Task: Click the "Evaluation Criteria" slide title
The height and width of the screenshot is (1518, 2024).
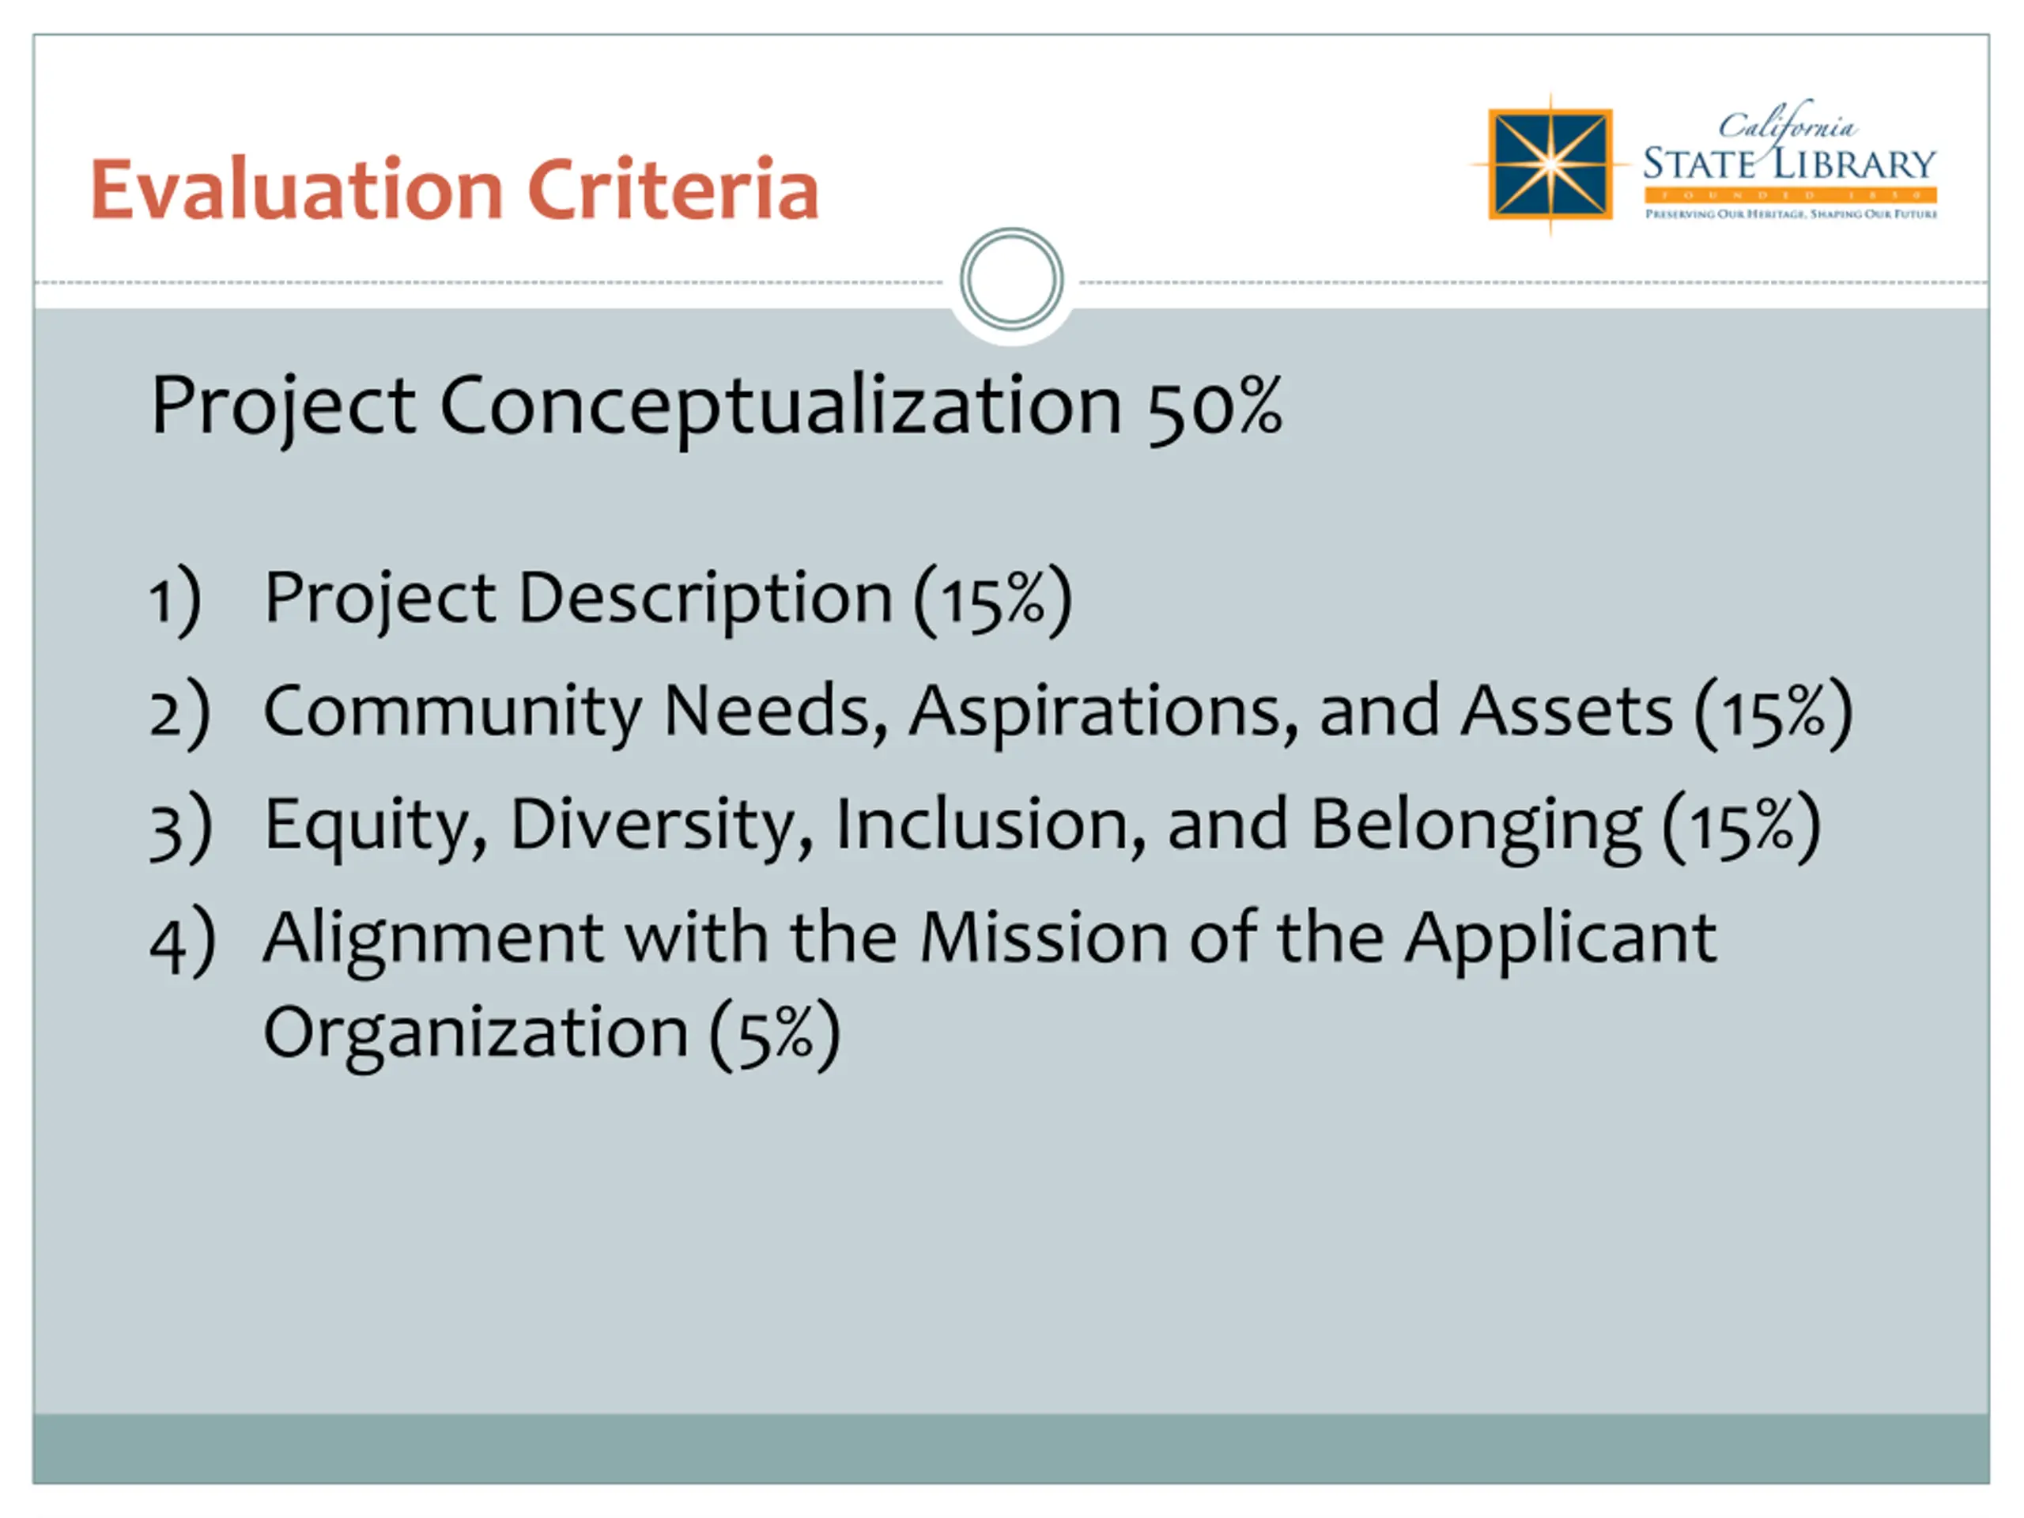Action: tap(455, 190)
